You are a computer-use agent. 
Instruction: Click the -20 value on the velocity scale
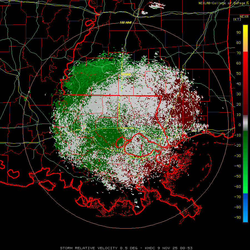pos(237,146)
